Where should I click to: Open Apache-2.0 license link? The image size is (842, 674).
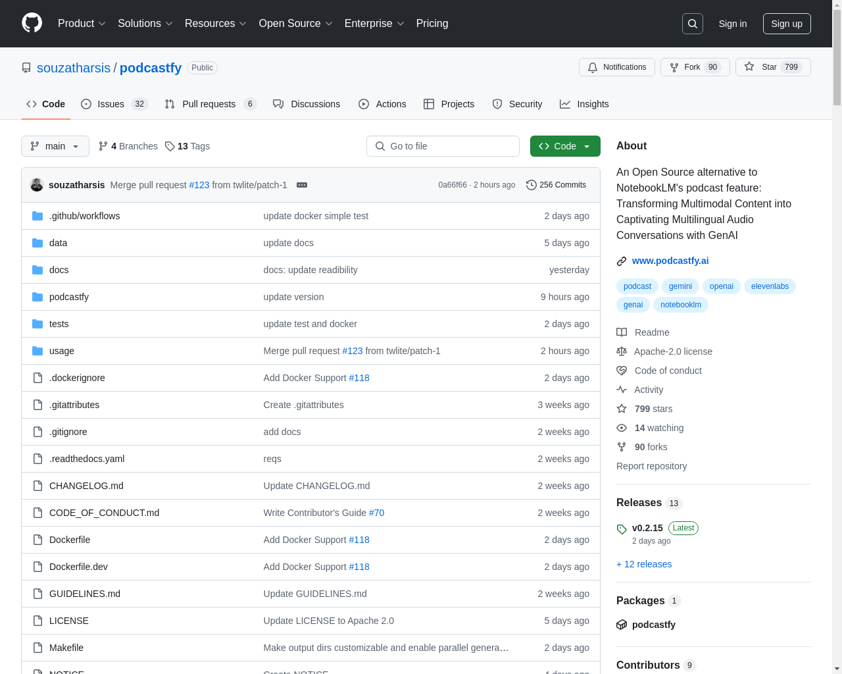[x=664, y=351]
